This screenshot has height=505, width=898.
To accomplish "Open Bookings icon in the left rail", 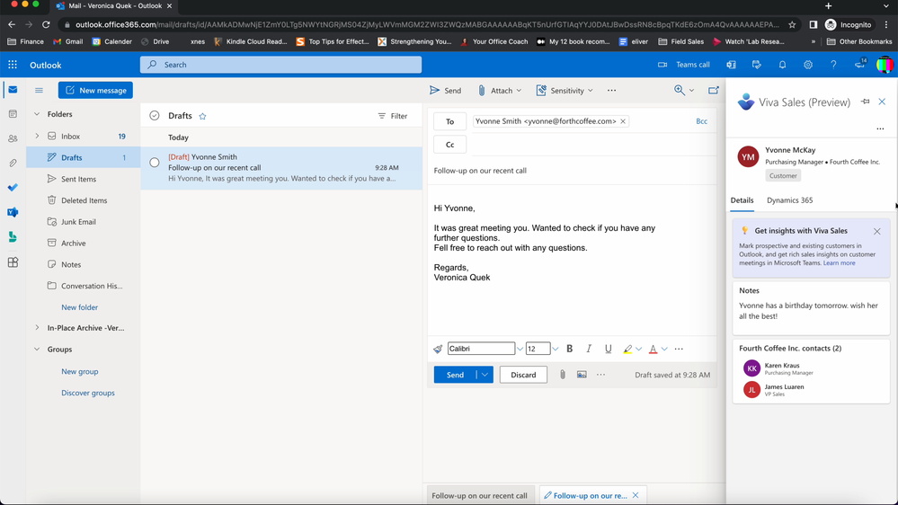I will (x=13, y=237).
